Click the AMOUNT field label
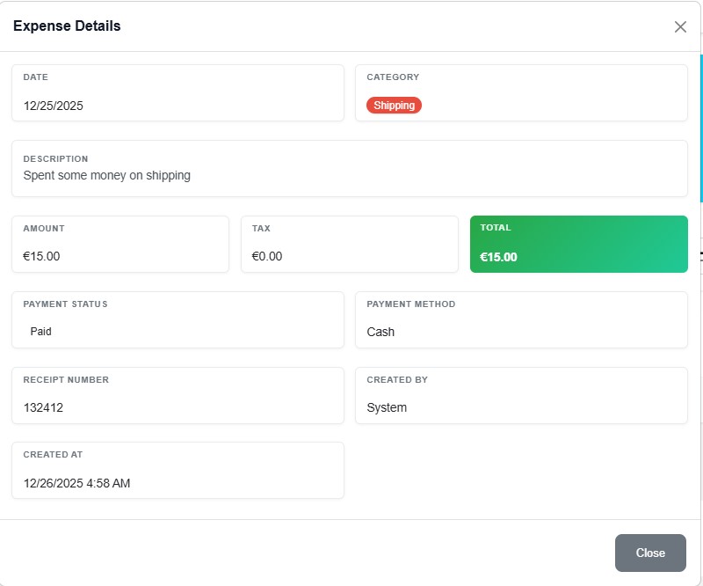This screenshot has height=586, width=703. (x=45, y=228)
